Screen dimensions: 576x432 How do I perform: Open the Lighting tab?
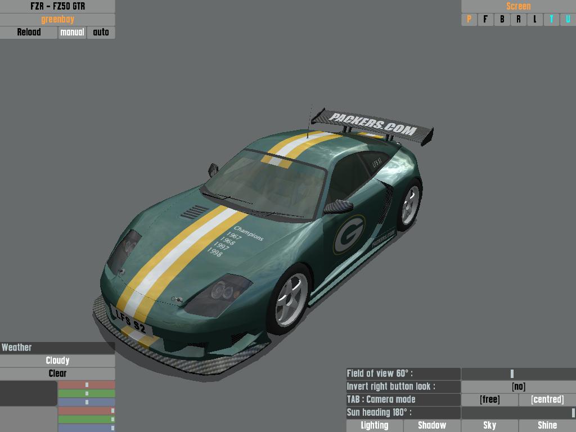coord(374,426)
